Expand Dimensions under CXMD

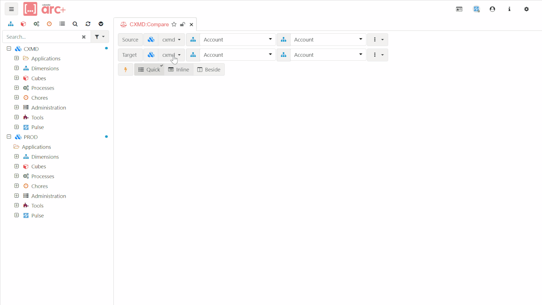point(17,68)
